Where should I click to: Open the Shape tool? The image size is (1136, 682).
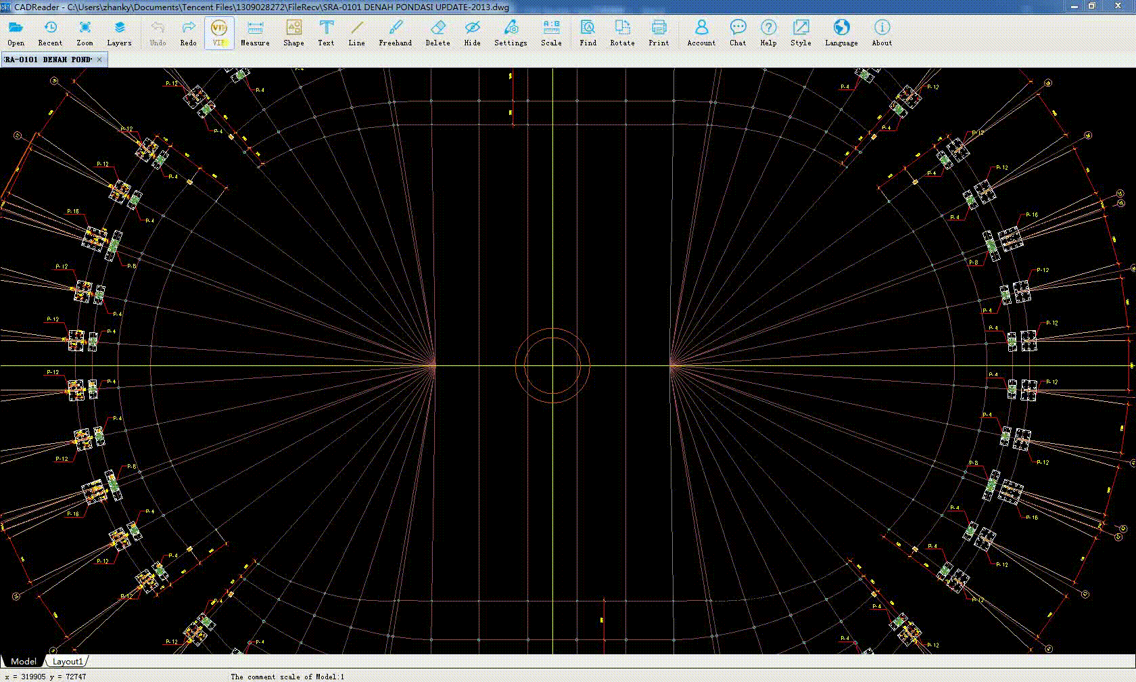click(293, 32)
